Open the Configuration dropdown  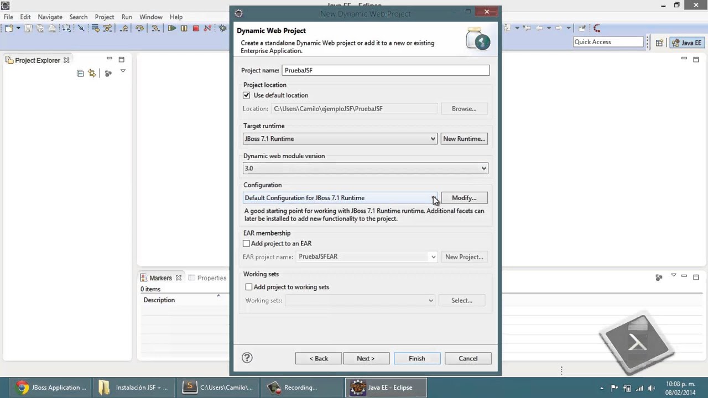click(x=433, y=198)
